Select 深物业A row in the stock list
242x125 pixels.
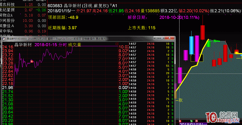click(x=23, y=15)
